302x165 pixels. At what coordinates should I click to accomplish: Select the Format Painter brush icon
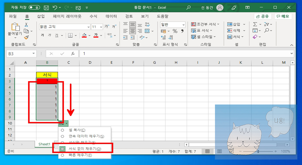click(26, 37)
